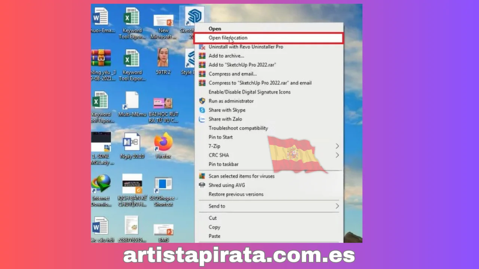The width and height of the screenshot is (479, 269).
Task: Choose Compress and email...
Action: point(269,74)
